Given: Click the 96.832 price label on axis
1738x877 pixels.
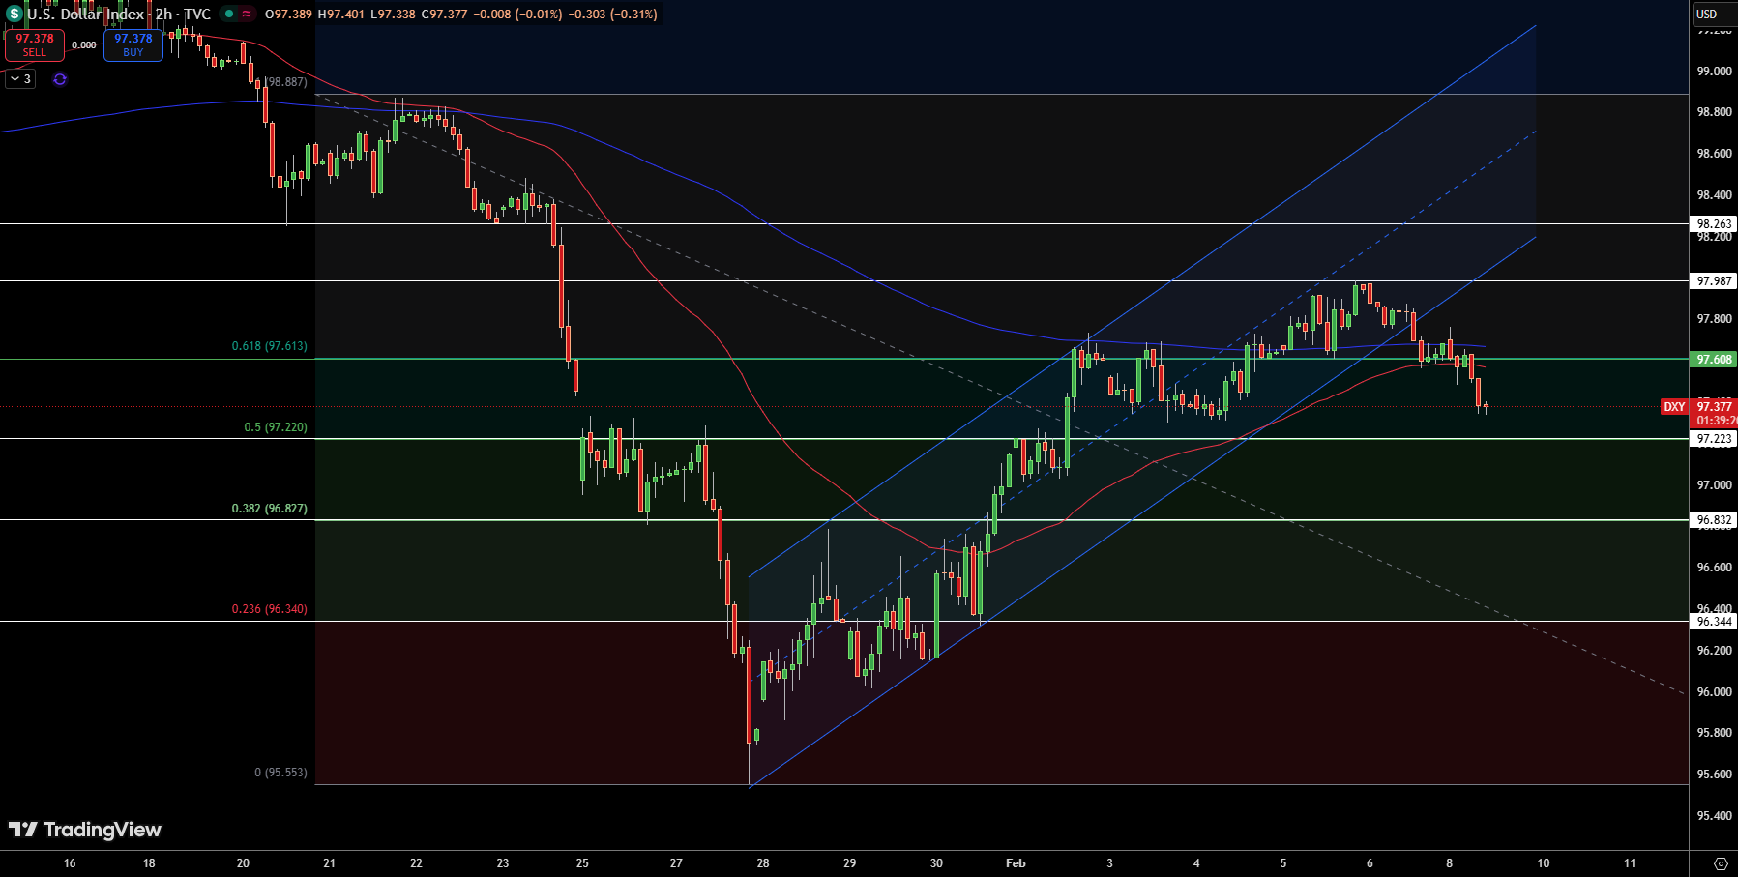Looking at the screenshot, I should pyautogui.click(x=1715, y=519).
